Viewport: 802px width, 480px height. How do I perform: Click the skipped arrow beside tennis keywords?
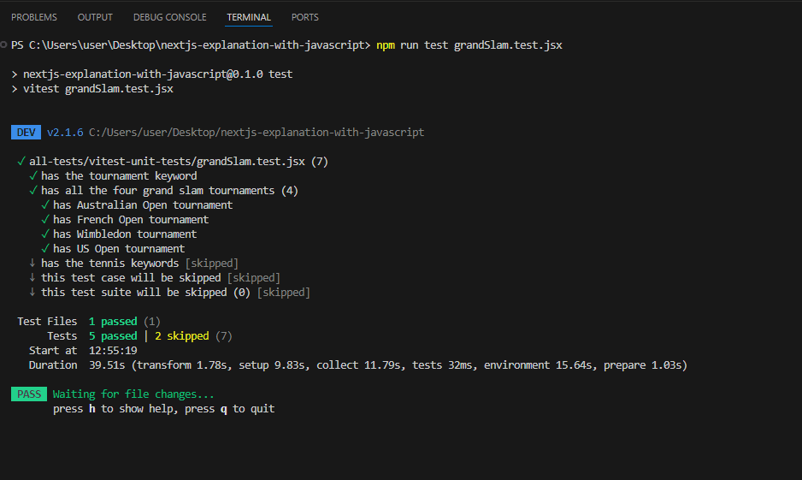(32, 263)
